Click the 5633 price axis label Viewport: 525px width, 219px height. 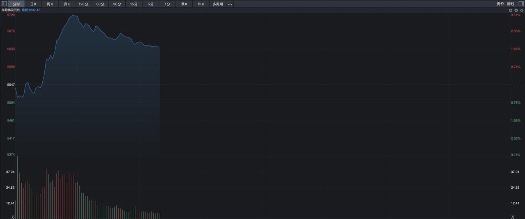pos(11,49)
